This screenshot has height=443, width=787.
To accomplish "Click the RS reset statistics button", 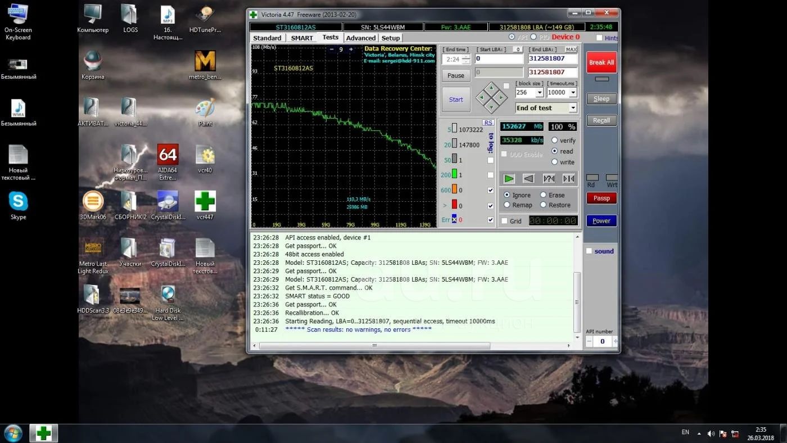I will [x=488, y=123].
